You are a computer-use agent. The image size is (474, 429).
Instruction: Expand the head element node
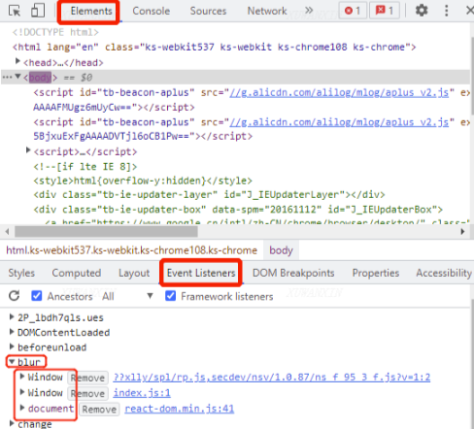[x=17, y=61]
